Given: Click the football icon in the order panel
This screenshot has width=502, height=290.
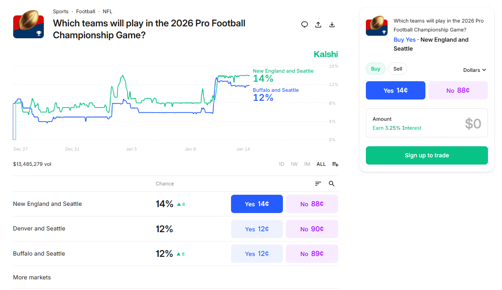Looking at the screenshot, I should [x=376, y=26].
